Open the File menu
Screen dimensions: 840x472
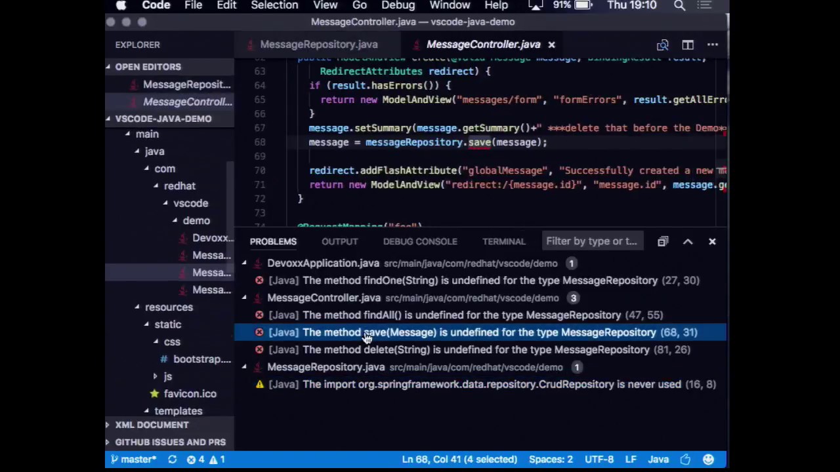[x=193, y=5]
